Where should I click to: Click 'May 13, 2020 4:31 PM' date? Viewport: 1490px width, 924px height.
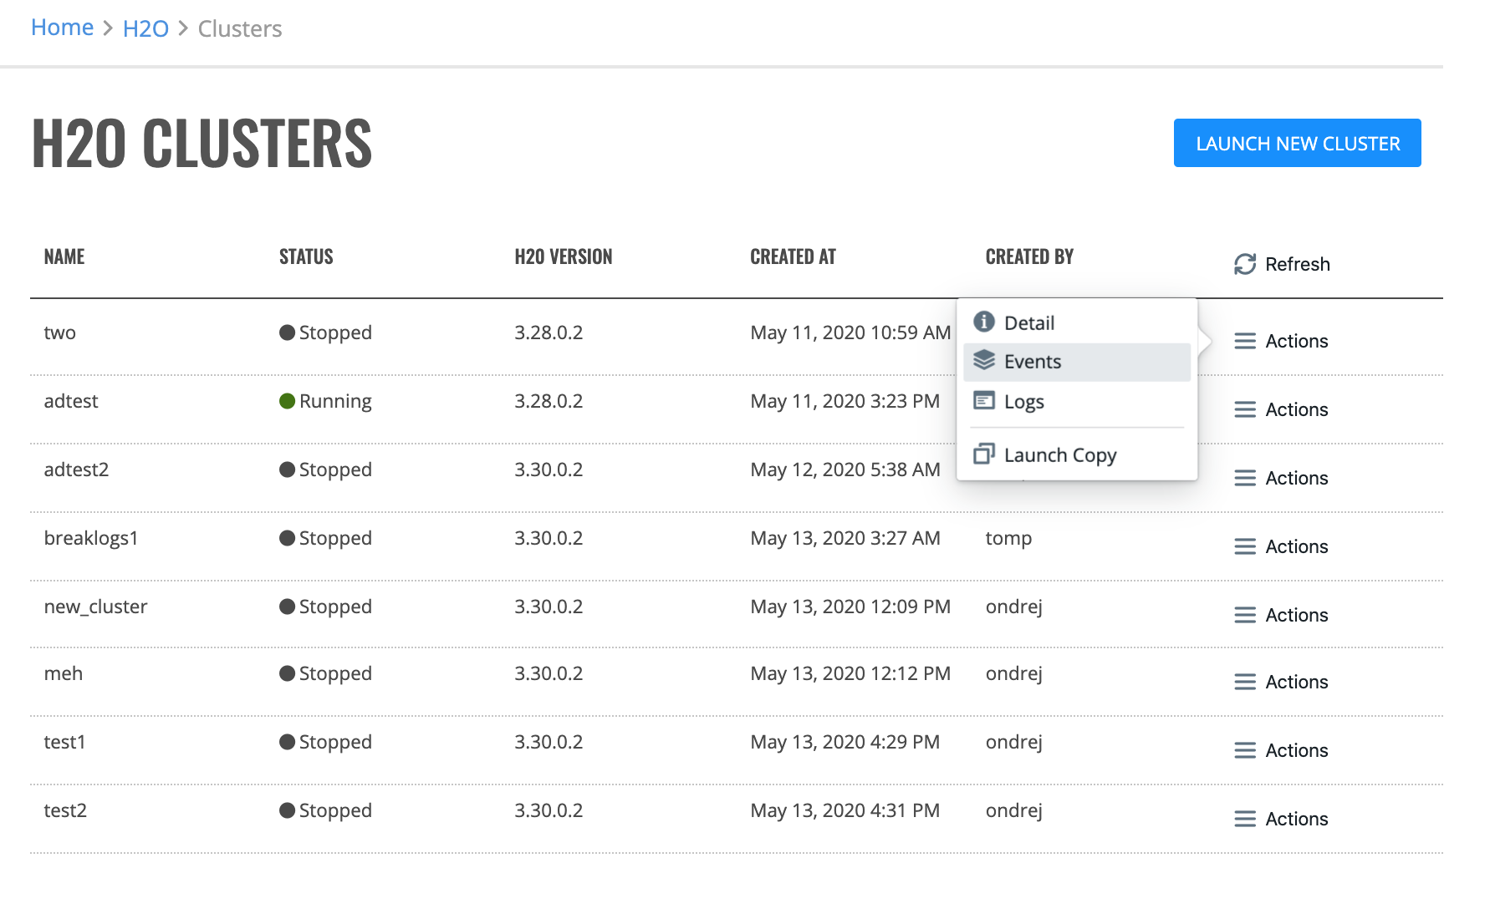click(845, 810)
